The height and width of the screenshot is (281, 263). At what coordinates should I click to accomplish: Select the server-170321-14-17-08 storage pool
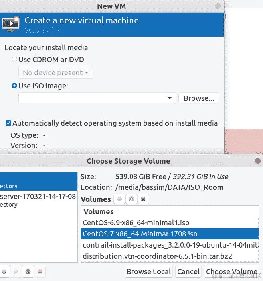point(39,200)
